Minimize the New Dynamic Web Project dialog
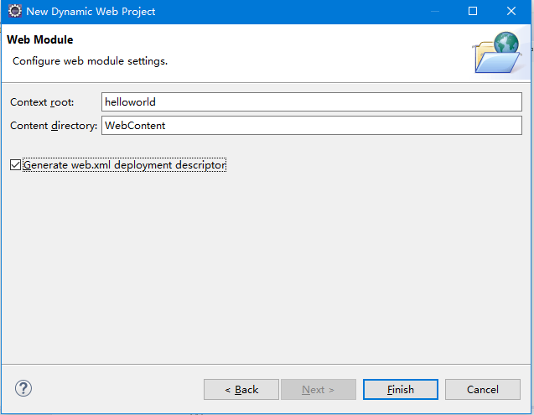The image size is (534, 415). tap(435, 11)
